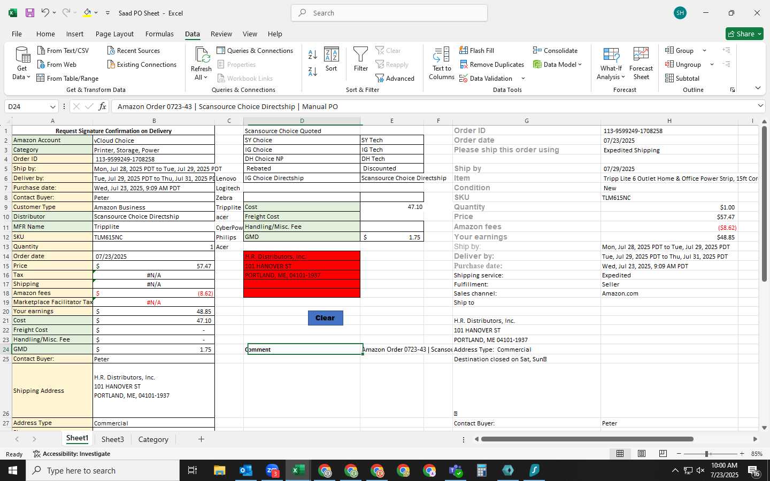Viewport: 770px width, 481px height.
Task: Open the Review tab
Action: [x=221, y=34]
